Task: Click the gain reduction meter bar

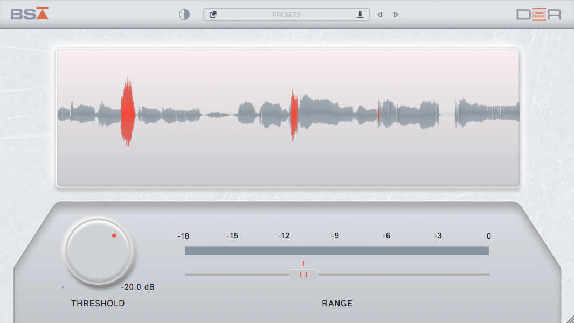Action: pos(337,251)
